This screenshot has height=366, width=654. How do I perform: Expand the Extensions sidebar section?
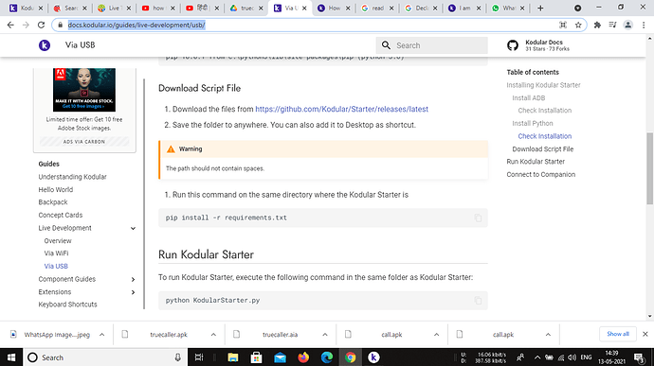[x=133, y=292]
